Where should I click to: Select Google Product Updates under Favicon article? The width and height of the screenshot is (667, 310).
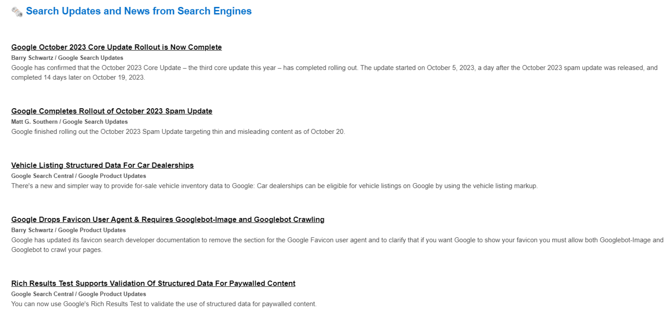[92, 230]
